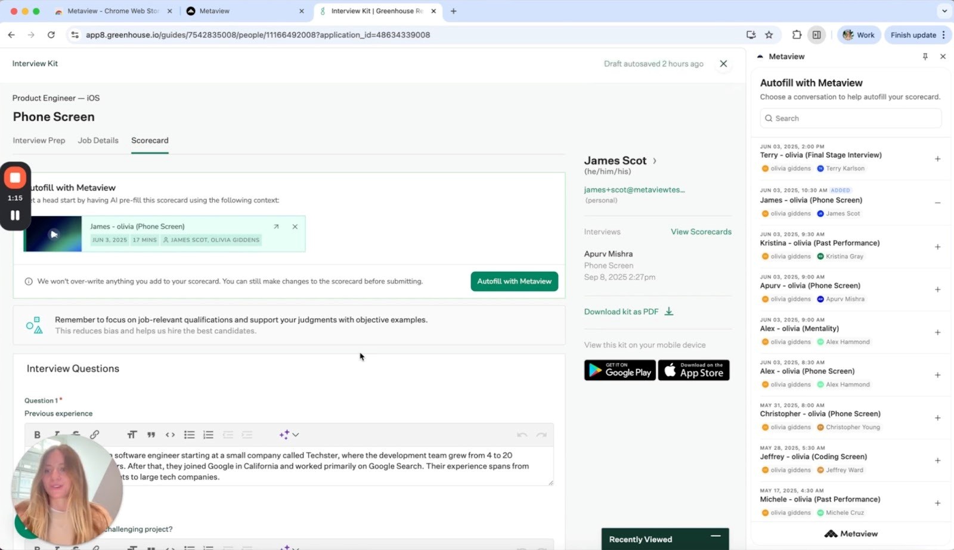
Task: Switch to the Interview Prep tab
Action: [39, 141]
